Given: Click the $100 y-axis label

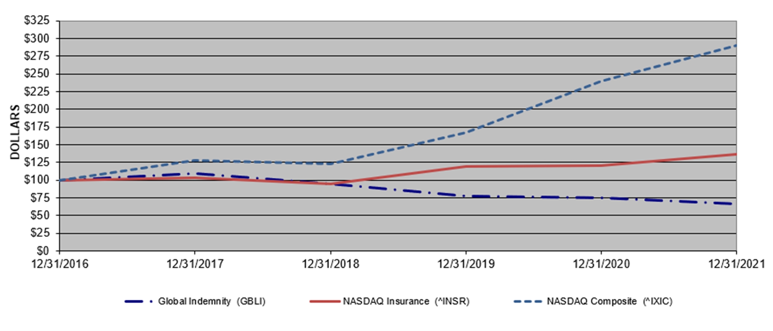Looking at the screenshot, I should click(x=37, y=180).
